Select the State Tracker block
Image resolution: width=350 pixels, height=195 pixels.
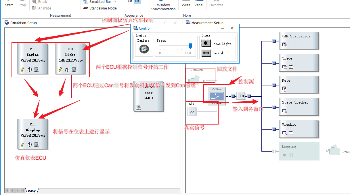(299, 107)
